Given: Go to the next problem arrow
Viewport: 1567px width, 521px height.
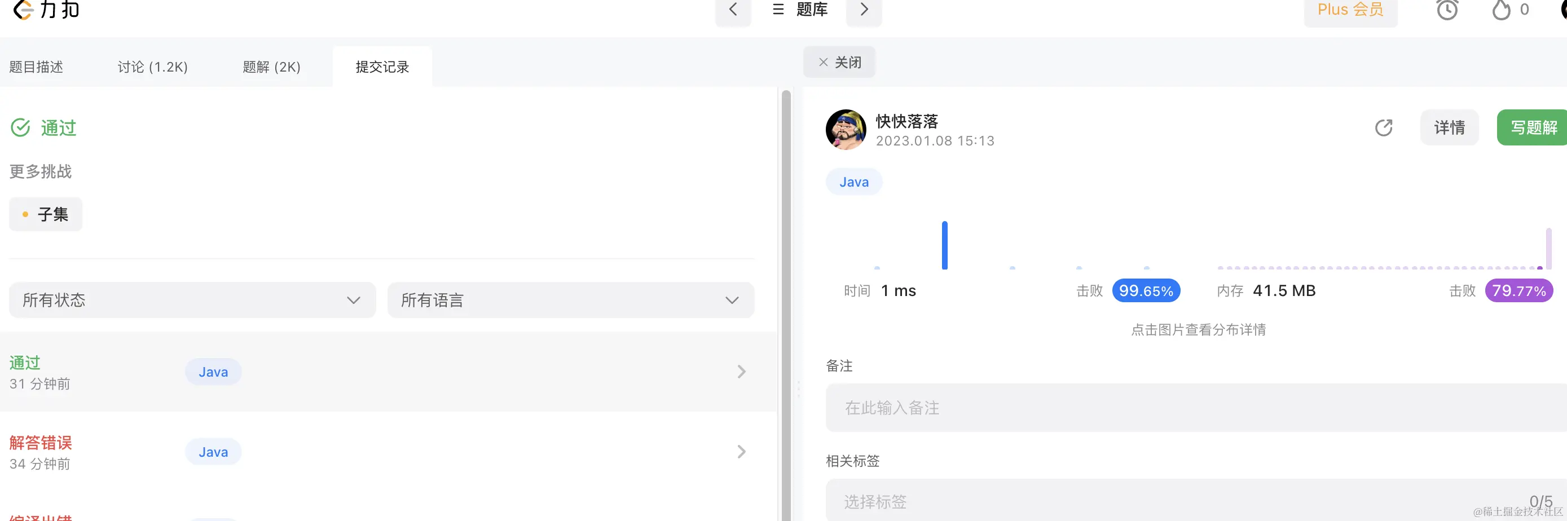Looking at the screenshot, I should 864,10.
